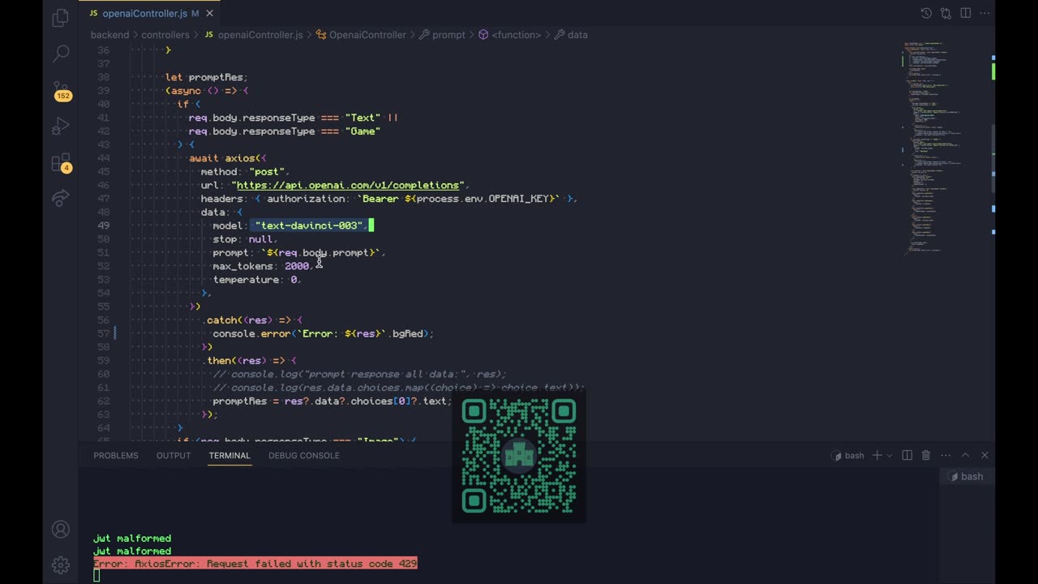Split the terminal panel
Screen dimensions: 1038x584
(907, 455)
